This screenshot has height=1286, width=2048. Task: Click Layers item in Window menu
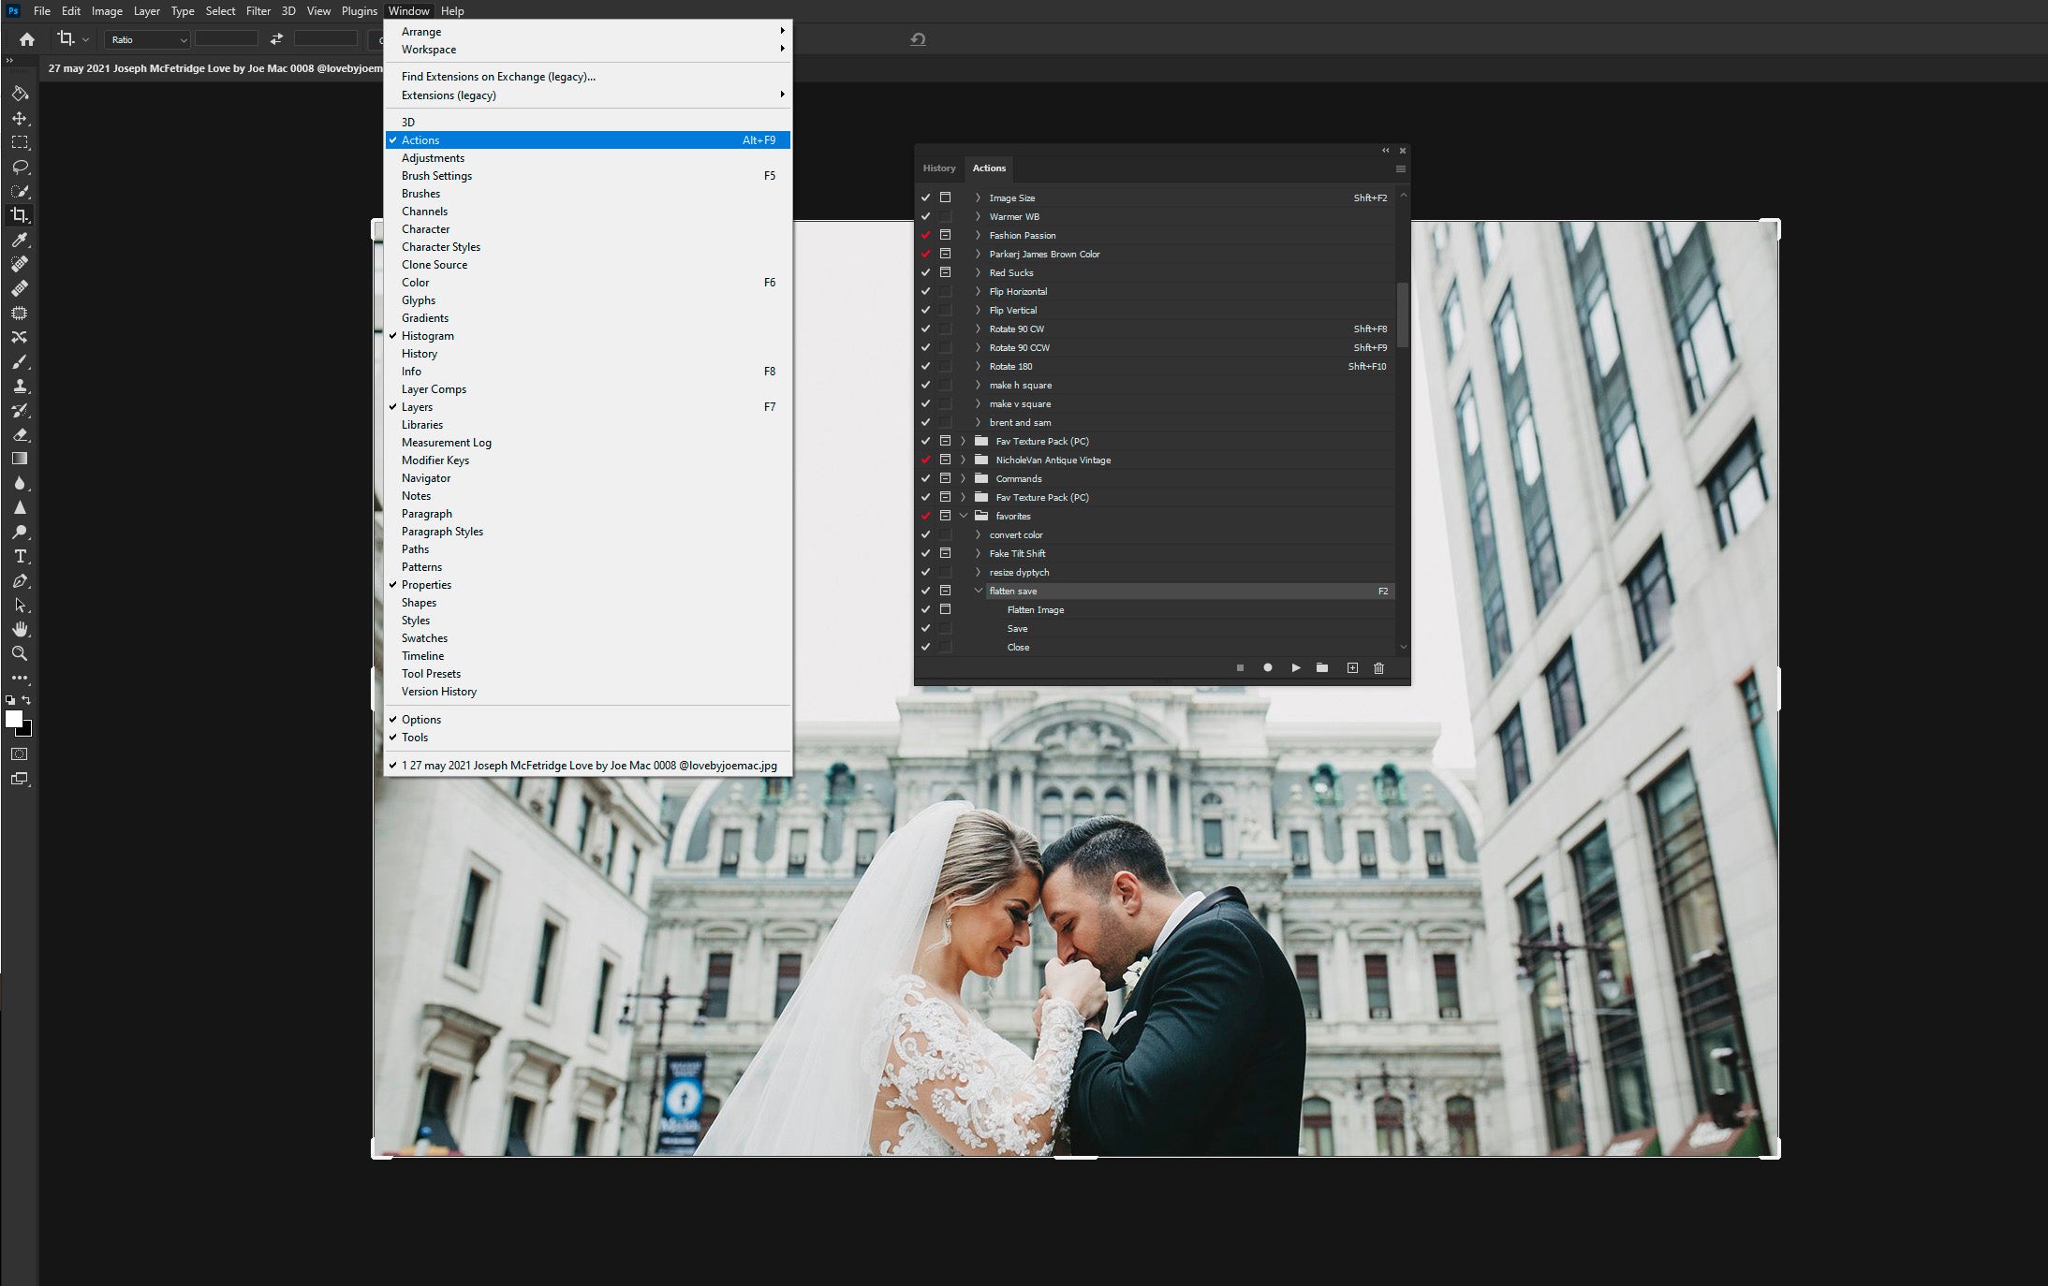point(418,406)
